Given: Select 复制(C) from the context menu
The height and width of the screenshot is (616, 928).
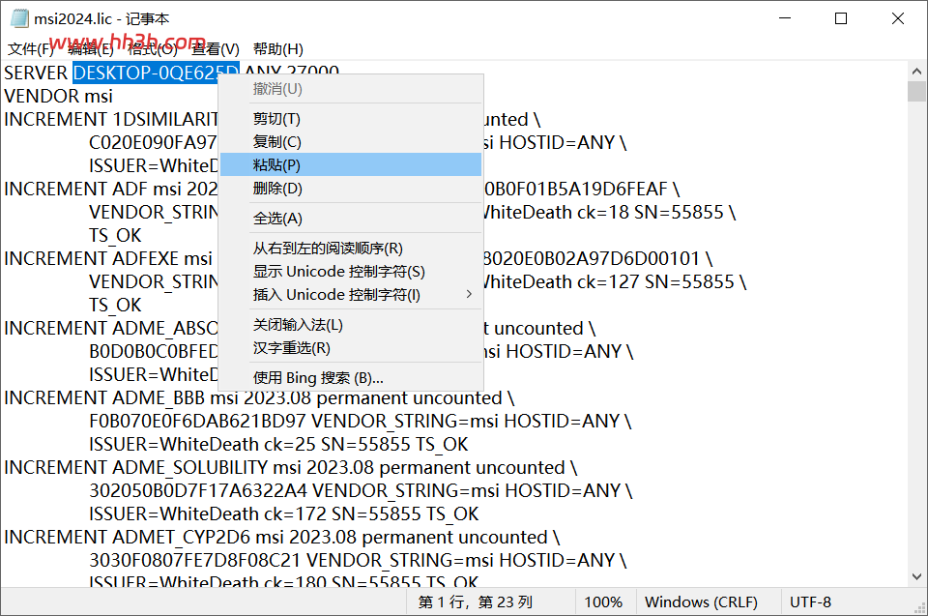Looking at the screenshot, I should tap(351, 141).
